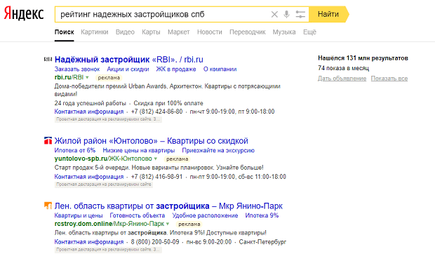This screenshot has height=261, width=435.
Task: Open rcstroy.dom.online/Мкр-Янино-Парк URL
Action: pyautogui.click(x=109, y=224)
